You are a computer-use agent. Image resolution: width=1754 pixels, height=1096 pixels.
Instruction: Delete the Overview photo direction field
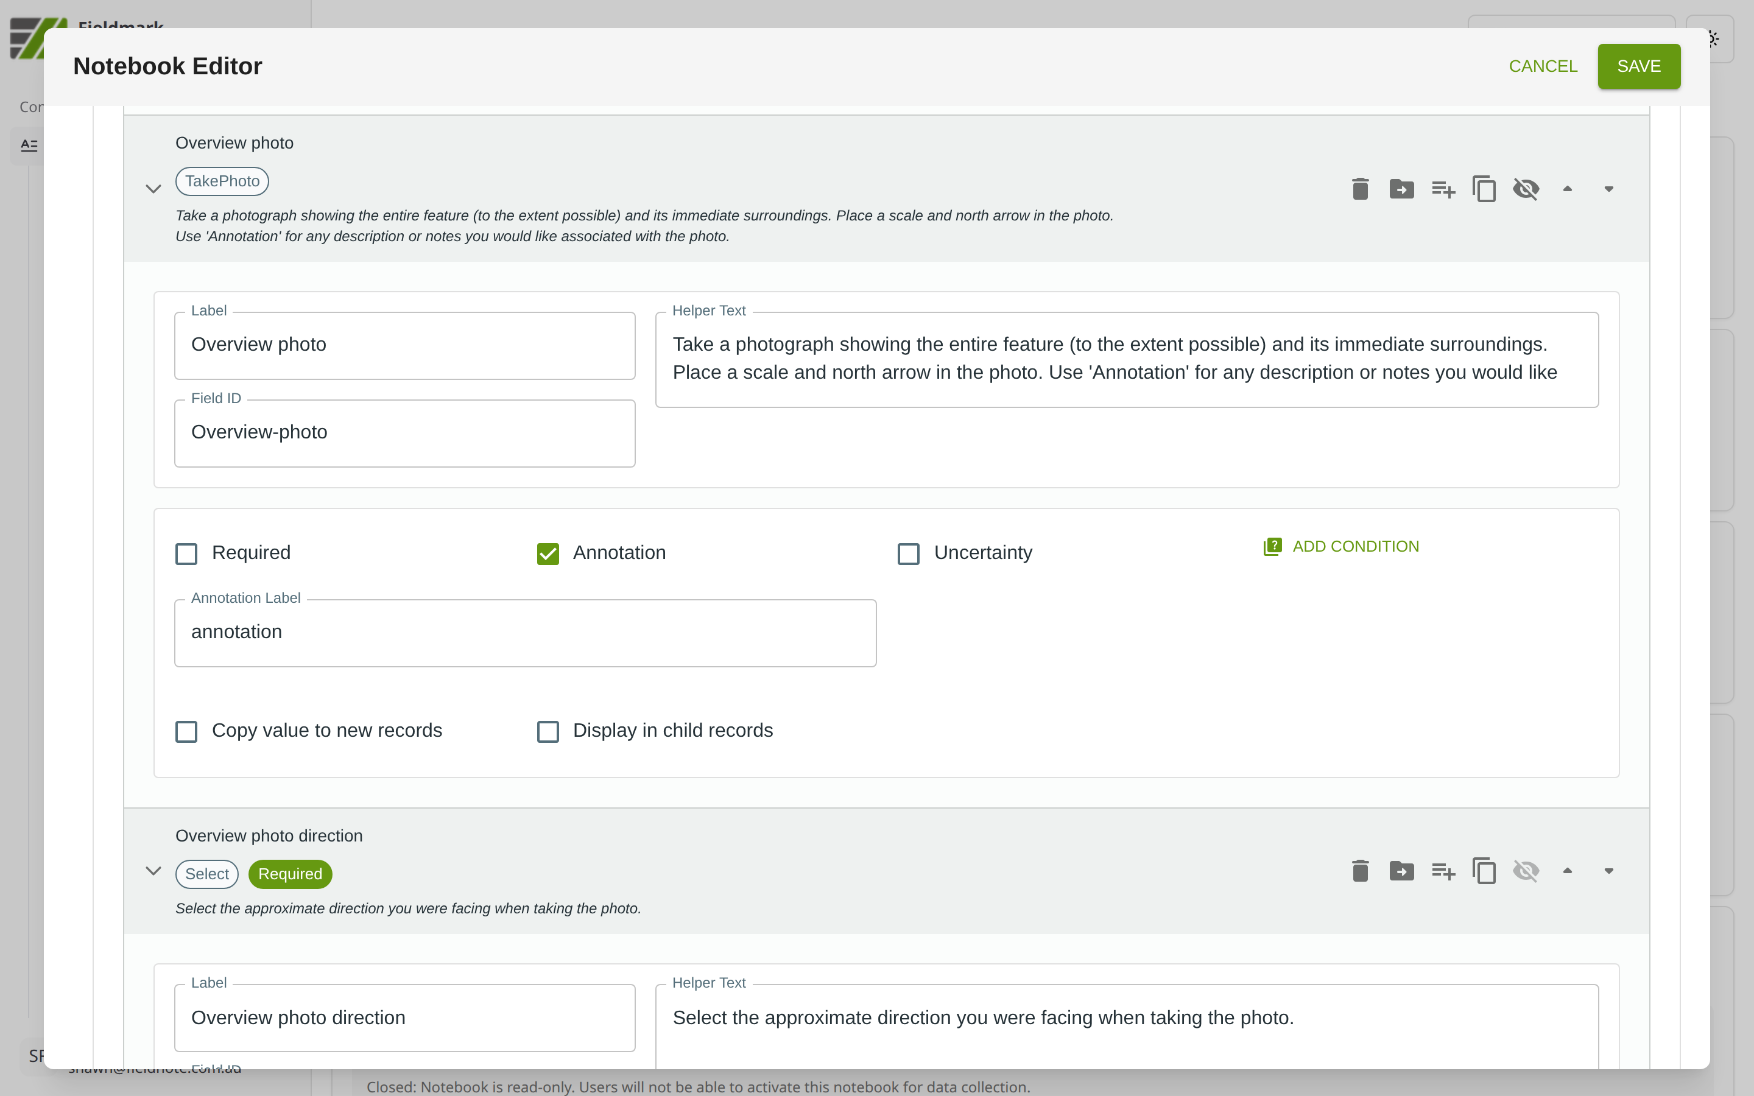[x=1360, y=871]
